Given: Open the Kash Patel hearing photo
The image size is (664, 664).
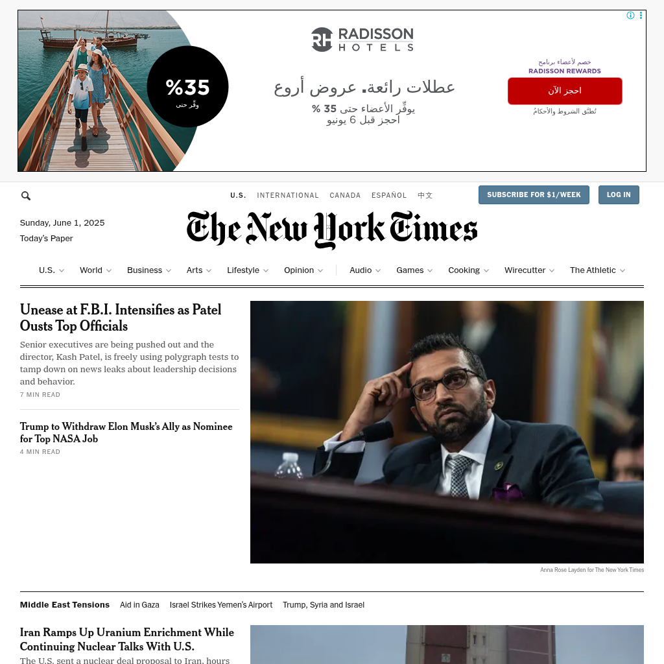Looking at the screenshot, I should pyautogui.click(x=447, y=432).
